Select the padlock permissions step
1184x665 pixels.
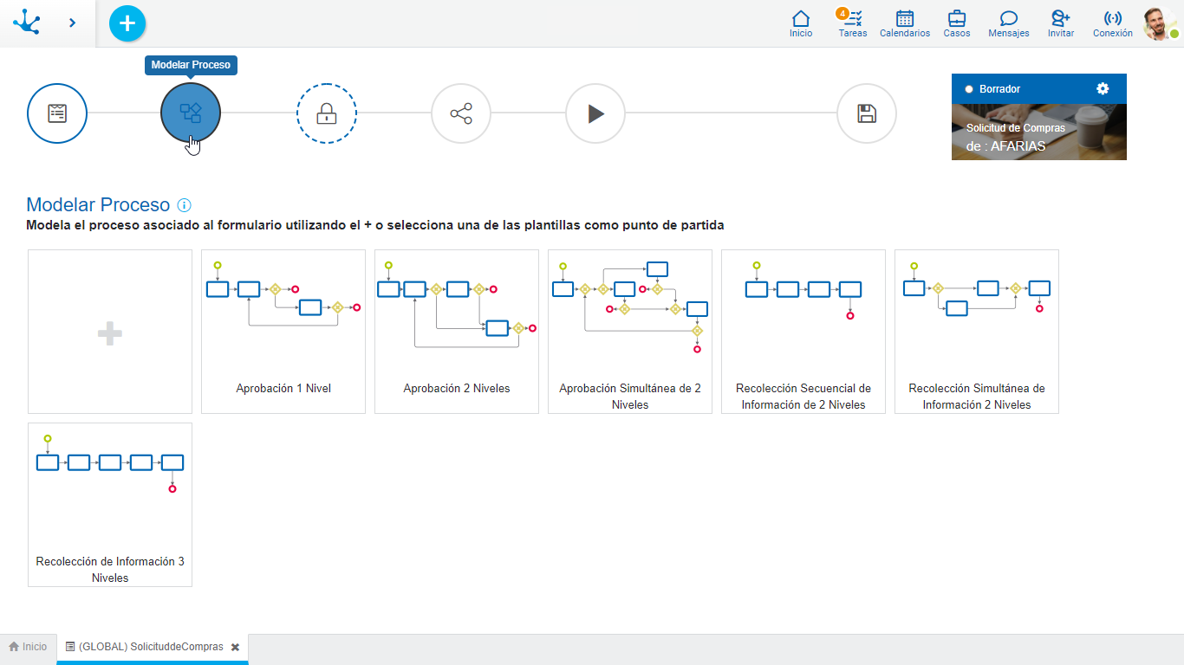(x=327, y=113)
